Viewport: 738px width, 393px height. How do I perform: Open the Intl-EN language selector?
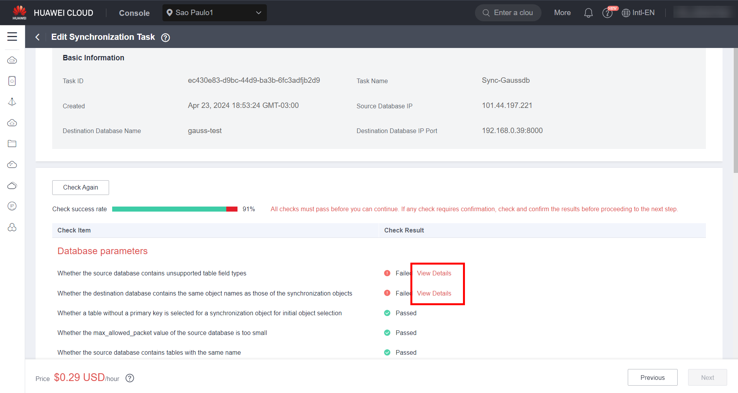pyautogui.click(x=638, y=13)
